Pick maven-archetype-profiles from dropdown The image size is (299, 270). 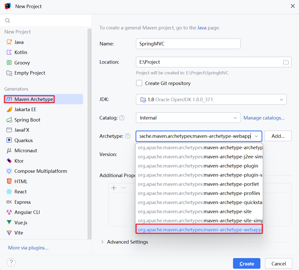click(x=199, y=193)
